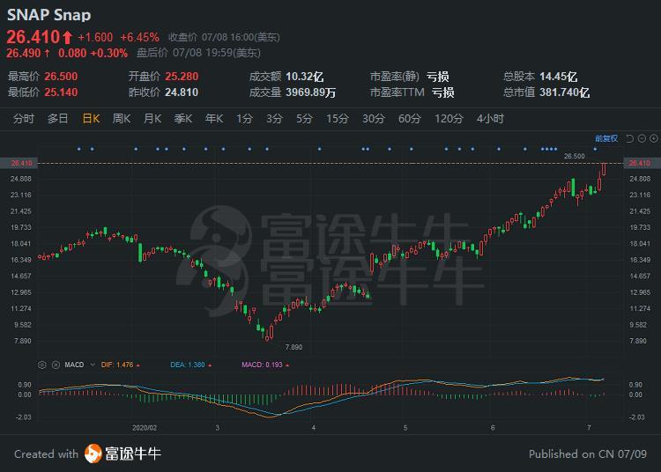
Task: Click the 26.500 high price annotation
Action: pos(574,156)
